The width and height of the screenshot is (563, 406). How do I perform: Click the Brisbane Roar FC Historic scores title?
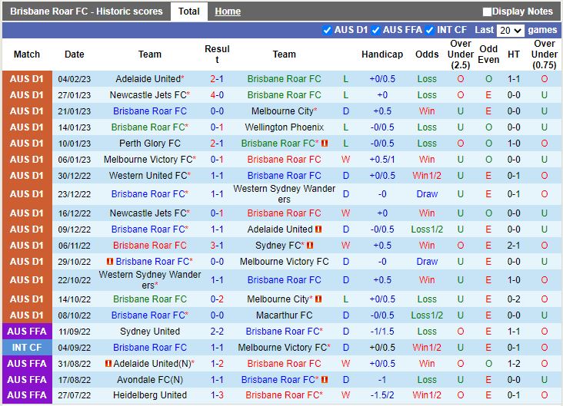point(86,12)
